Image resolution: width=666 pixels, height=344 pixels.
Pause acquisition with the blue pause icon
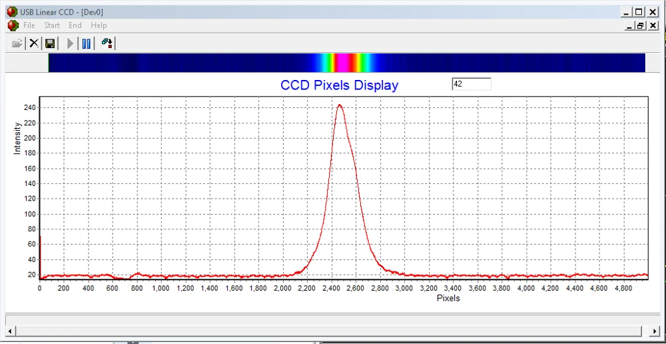(x=86, y=43)
